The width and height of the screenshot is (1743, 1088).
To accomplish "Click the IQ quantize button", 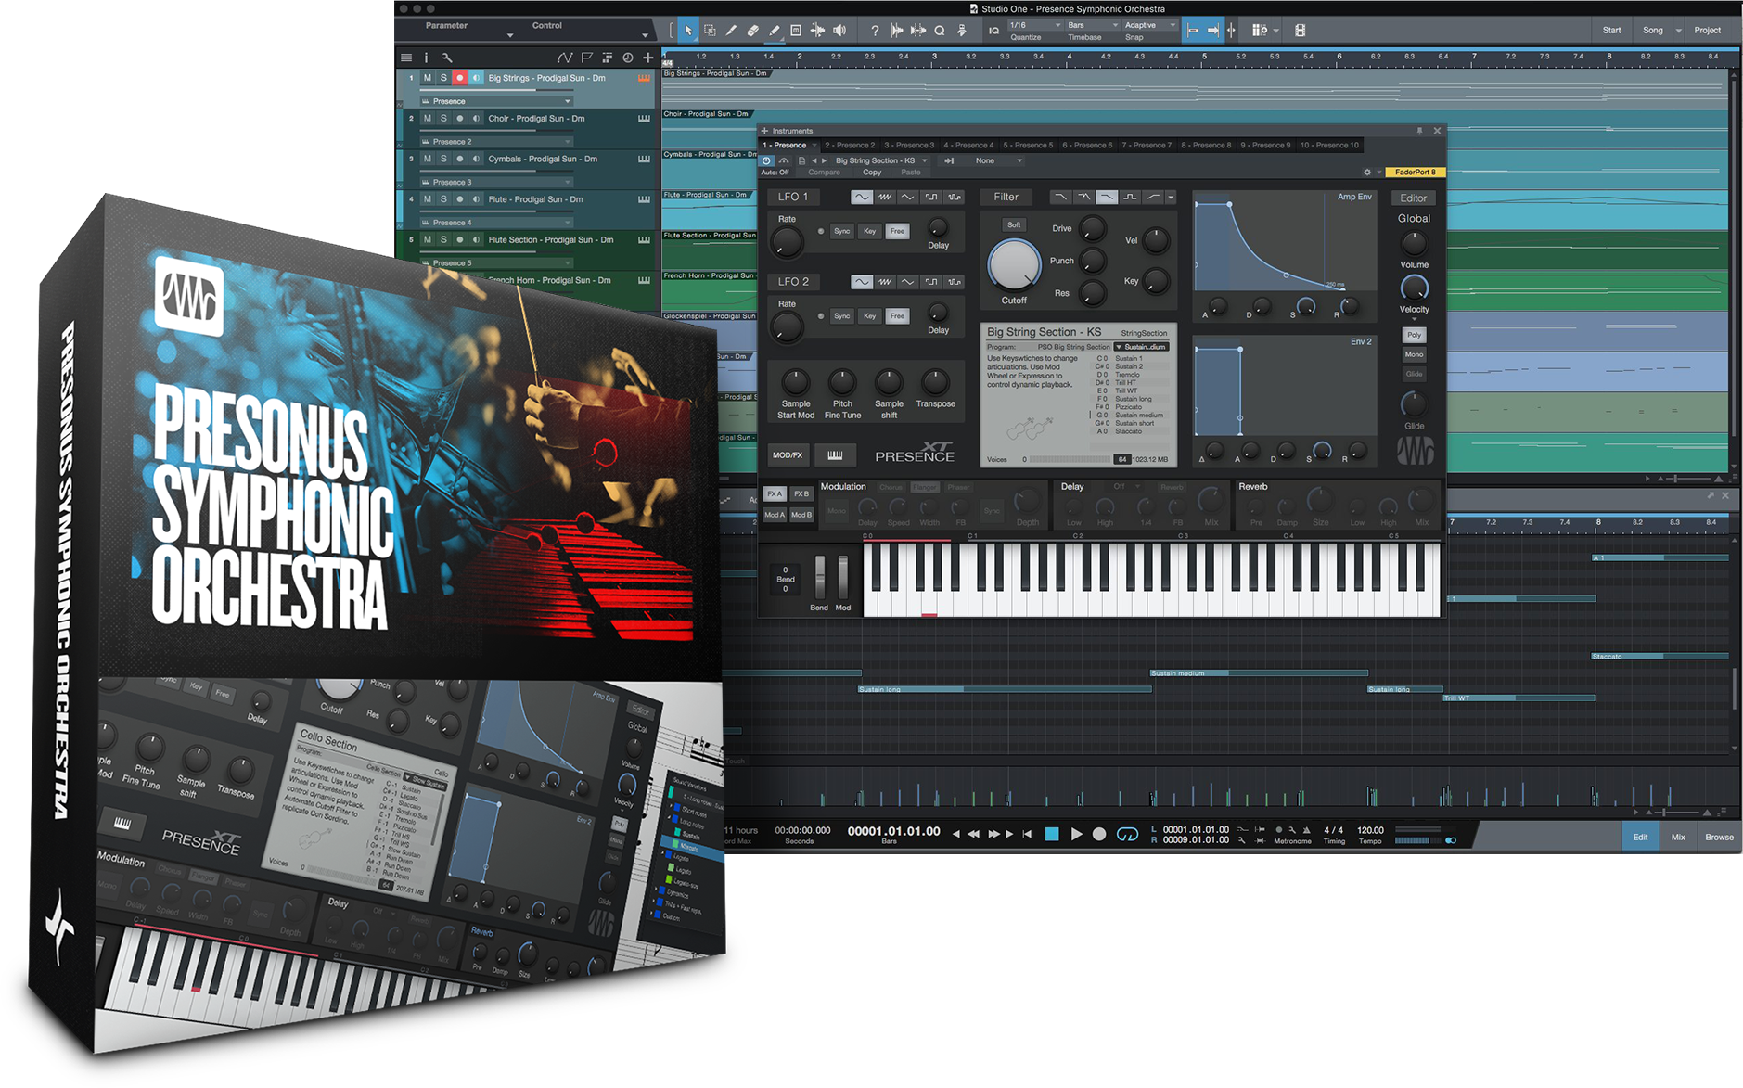I will pos(993,31).
